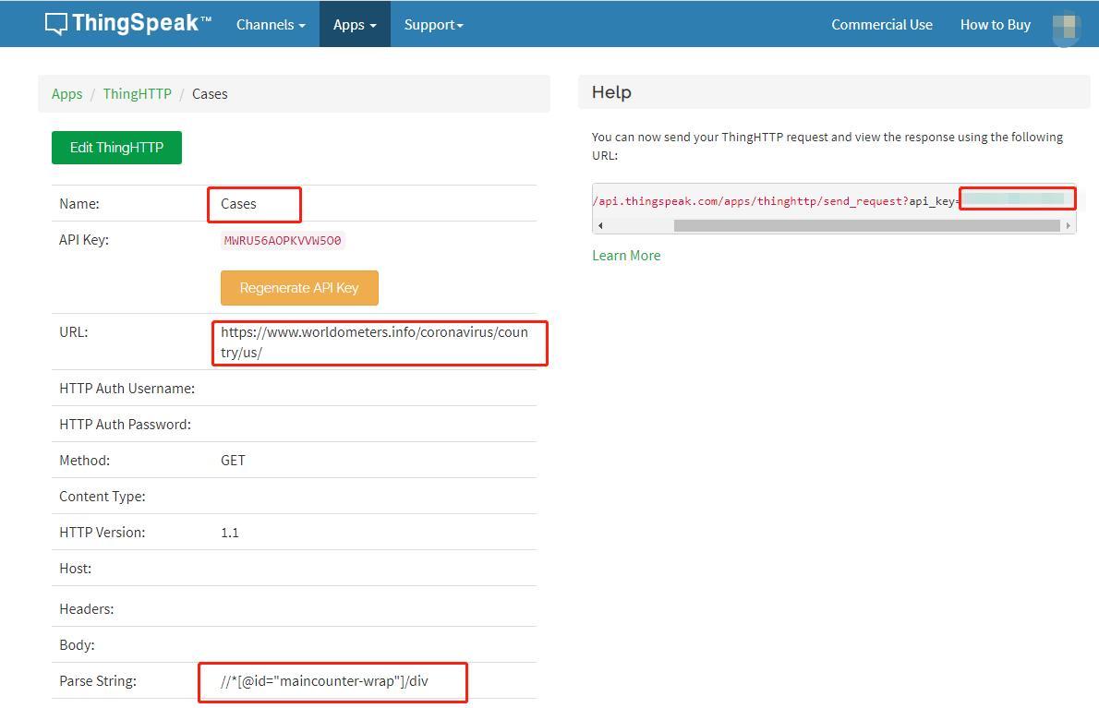The width and height of the screenshot is (1099, 708).
Task: Click the Cases breadcrumb text
Action: pyautogui.click(x=210, y=94)
